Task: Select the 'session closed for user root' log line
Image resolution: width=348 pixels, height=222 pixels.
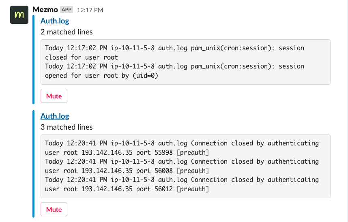Action: 174,53
